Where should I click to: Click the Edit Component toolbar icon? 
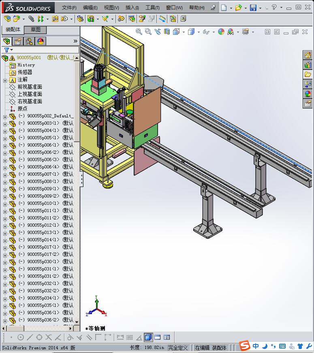[7, 19]
